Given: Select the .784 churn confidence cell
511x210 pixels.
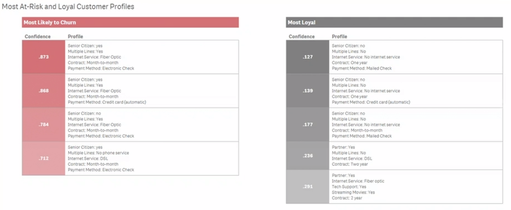Looking at the screenshot, I should [44, 124].
